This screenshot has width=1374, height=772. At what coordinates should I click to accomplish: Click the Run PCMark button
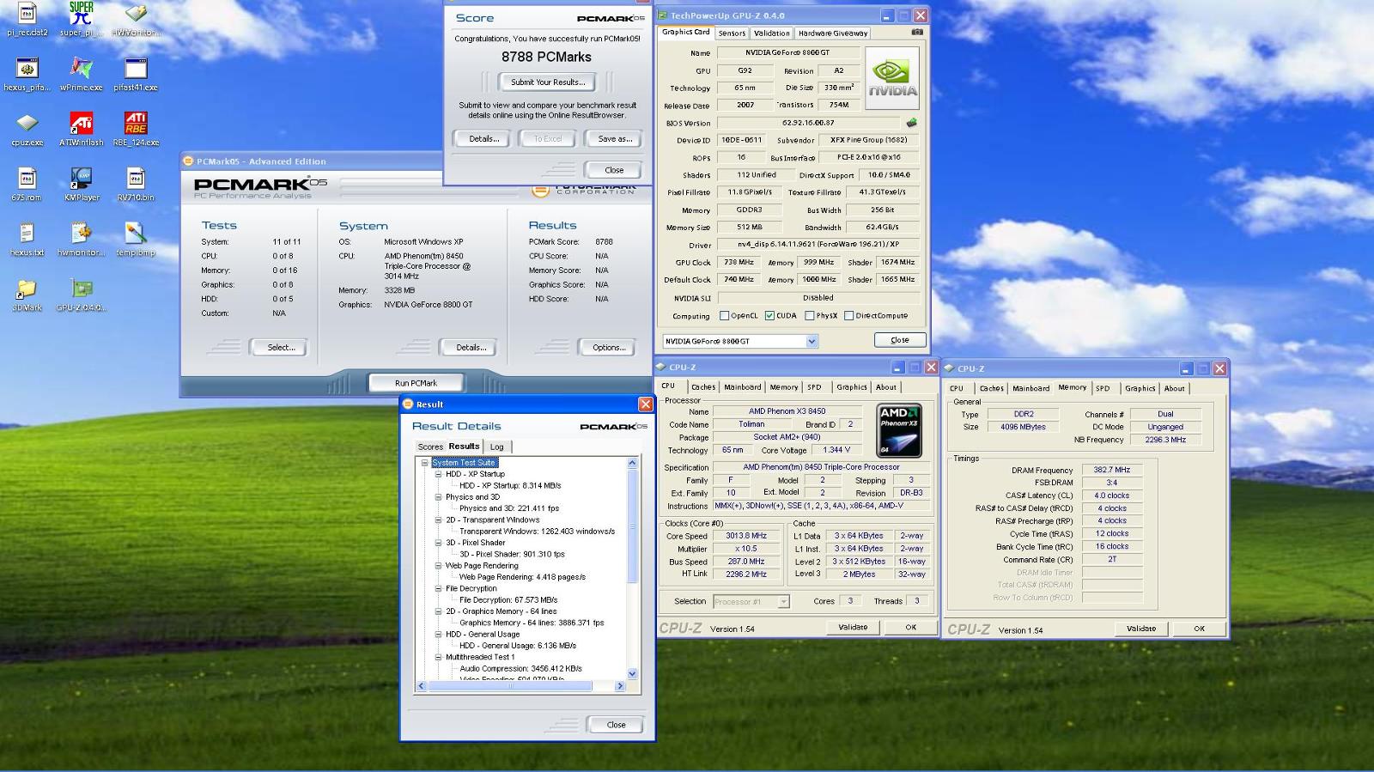coord(416,383)
